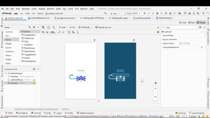The height and width of the screenshot is (118, 210).
Task: Open Pixel device preview dropdown
Action: [63, 27]
